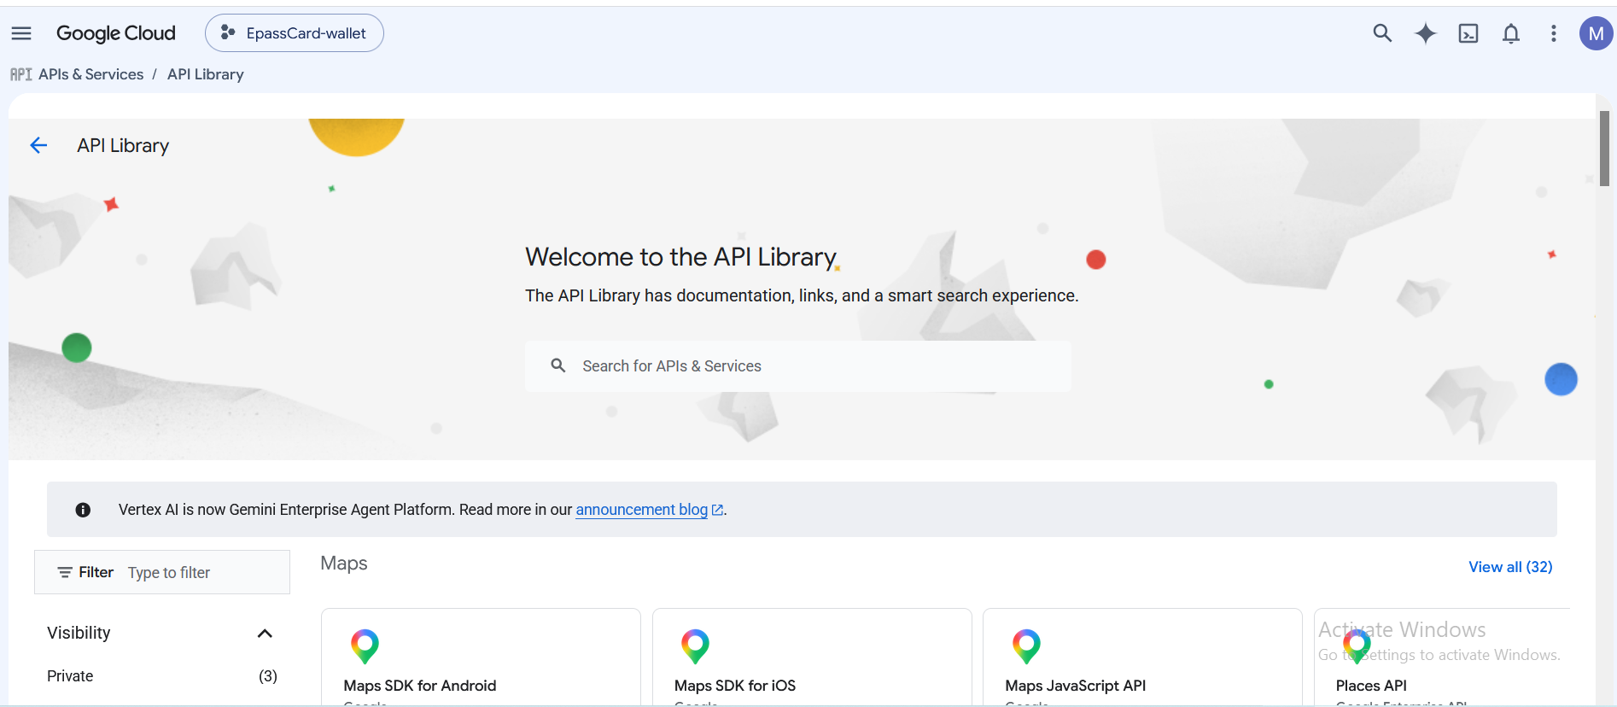1617x707 pixels.
Task: Click the Private filter count (3)
Action: pos(268,676)
